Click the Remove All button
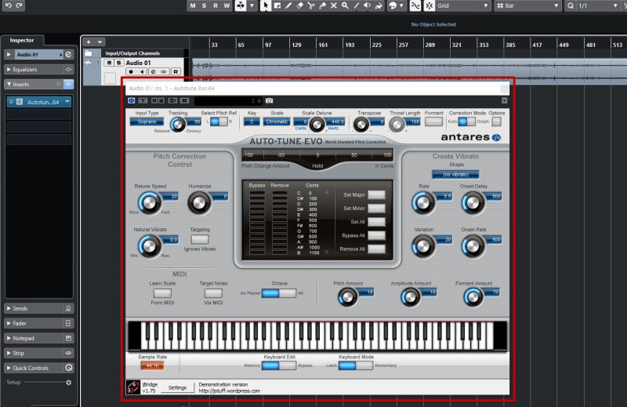The image size is (627, 407). coord(376,249)
